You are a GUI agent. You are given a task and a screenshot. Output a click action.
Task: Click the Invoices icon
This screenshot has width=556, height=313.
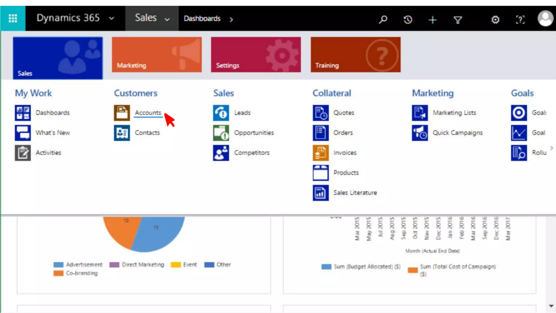pyautogui.click(x=320, y=153)
